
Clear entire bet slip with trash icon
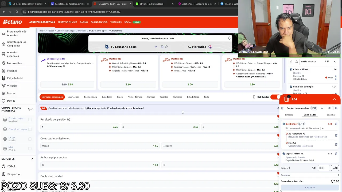click(282, 108)
